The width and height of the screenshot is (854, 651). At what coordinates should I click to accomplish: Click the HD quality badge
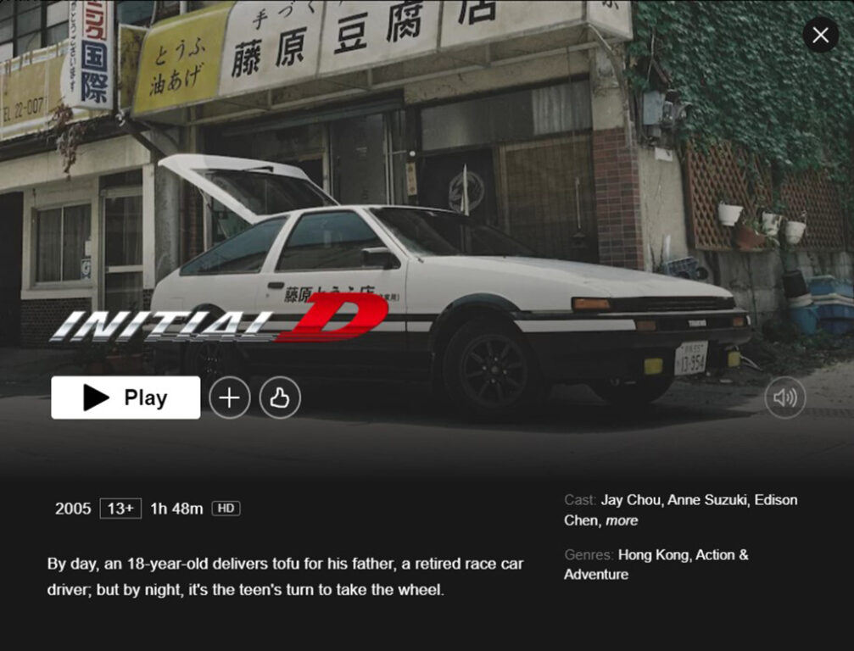click(226, 509)
